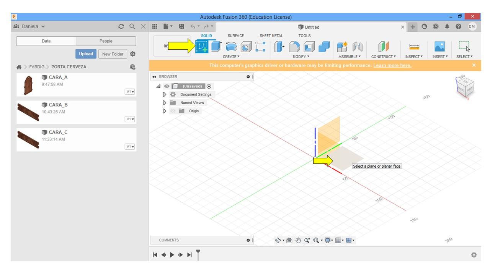This screenshot has width=490, height=275.
Task: Open CARA_A version V1 dropdown
Action: 130,92
